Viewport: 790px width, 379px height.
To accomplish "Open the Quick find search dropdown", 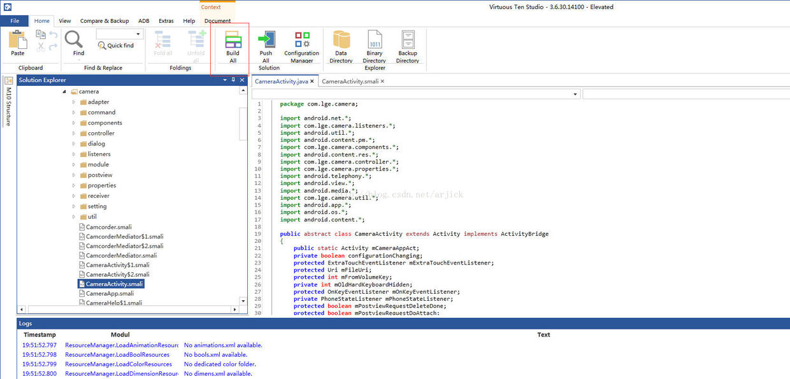I will point(138,34).
